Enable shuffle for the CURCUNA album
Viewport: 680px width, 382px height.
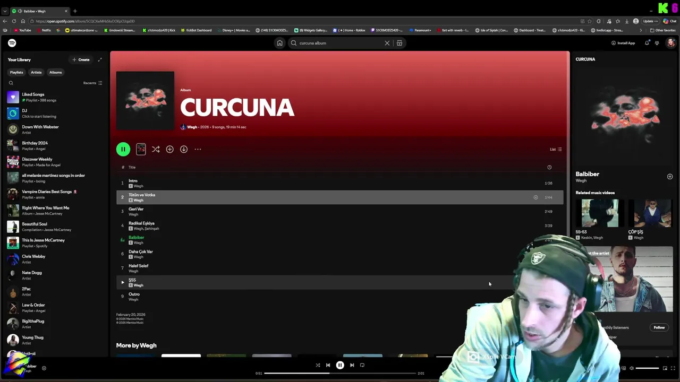(x=156, y=149)
